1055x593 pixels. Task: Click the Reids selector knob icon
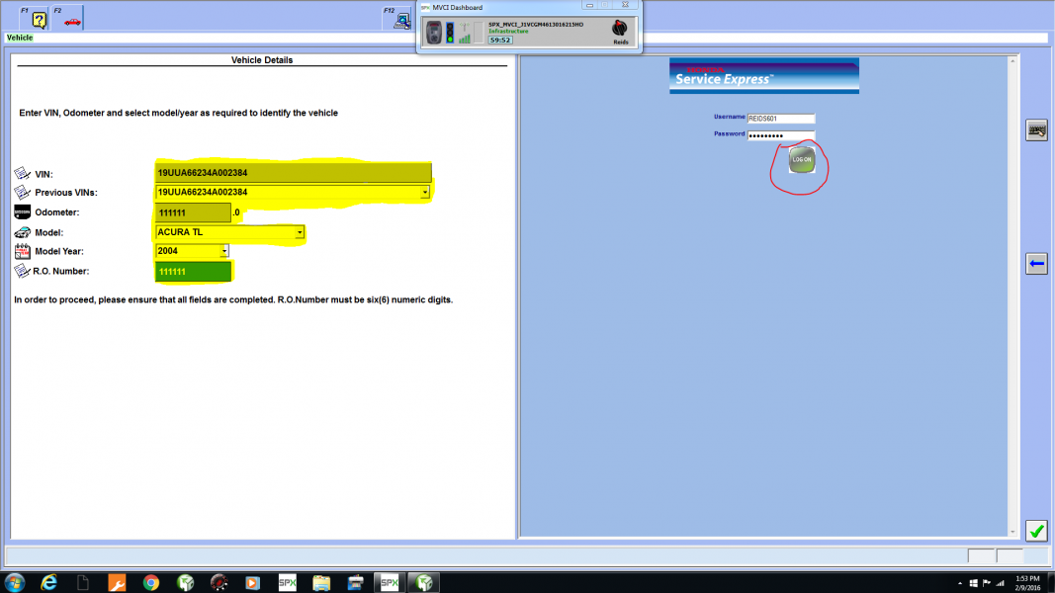point(620,29)
